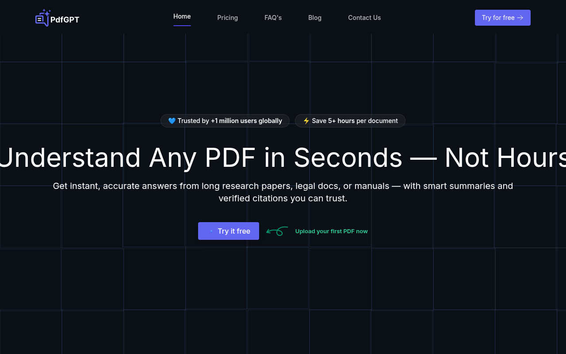Click the main headline about understanding PDFs
Screen dimensions: 566x354
pos(283,158)
